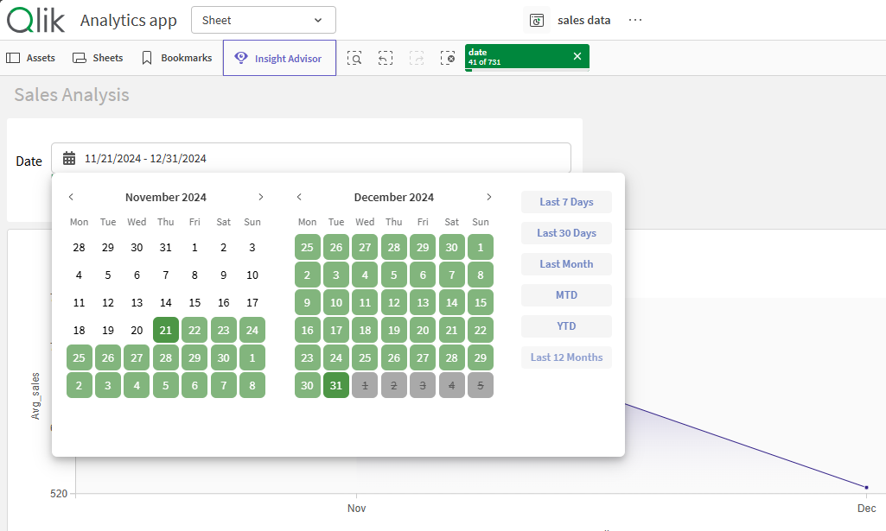Open the smart search selections tool
The width and height of the screenshot is (886, 531).
click(354, 58)
